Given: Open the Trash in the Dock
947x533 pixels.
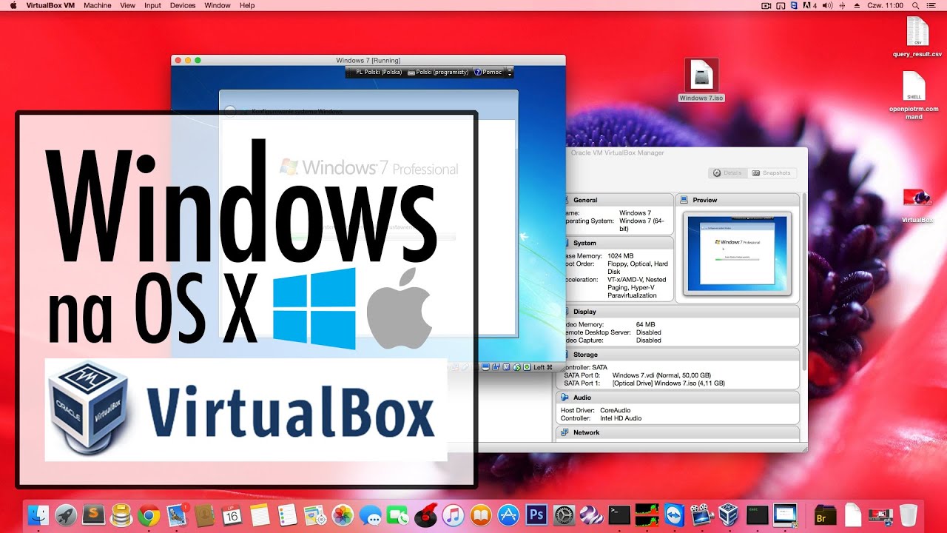Looking at the screenshot, I should pos(908,515).
